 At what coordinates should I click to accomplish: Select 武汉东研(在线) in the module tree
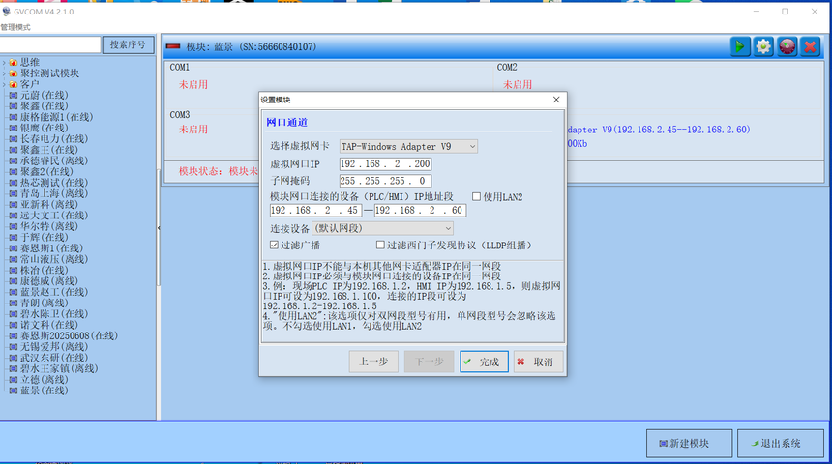coord(54,358)
